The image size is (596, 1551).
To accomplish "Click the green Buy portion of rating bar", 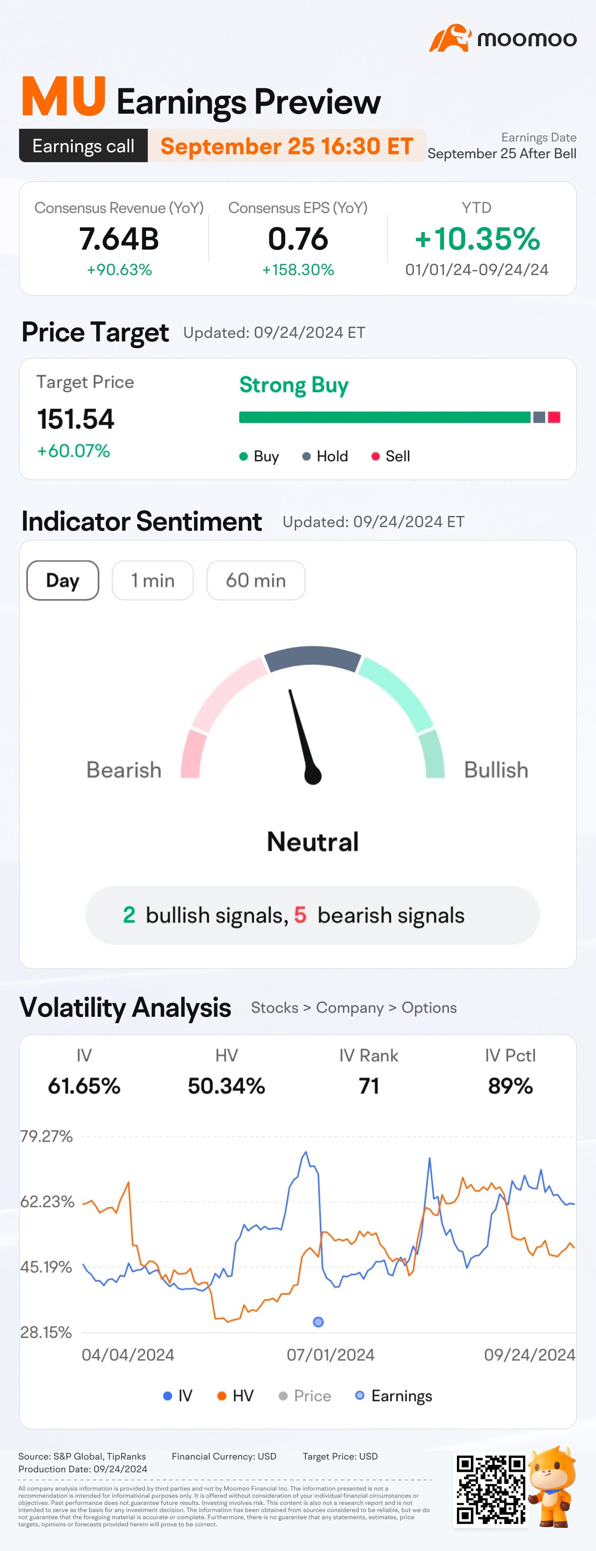I will [x=384, y=417].
